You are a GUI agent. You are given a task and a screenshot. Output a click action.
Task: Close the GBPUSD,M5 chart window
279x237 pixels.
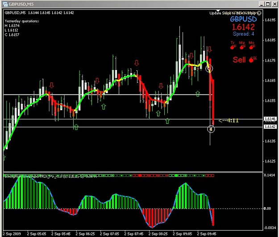click(x=275, y=4)
